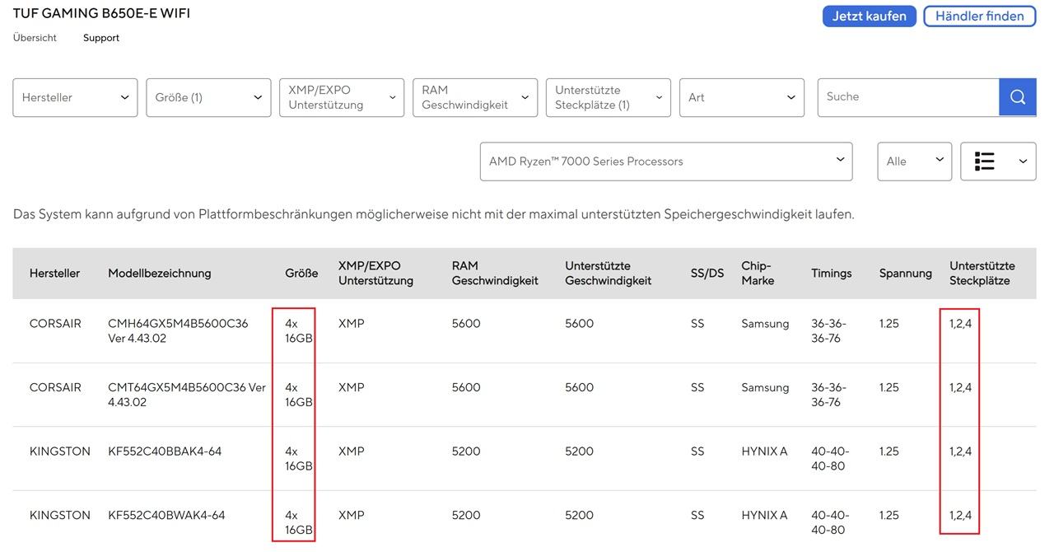
Task: Click the XMP/EXPO Unterstützung column header
Action: coord(375,274)
